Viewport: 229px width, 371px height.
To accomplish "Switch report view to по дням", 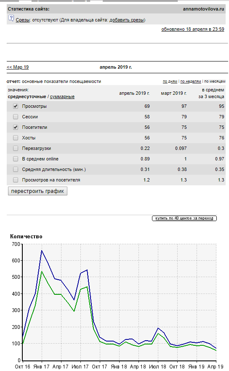I will 170,81.
